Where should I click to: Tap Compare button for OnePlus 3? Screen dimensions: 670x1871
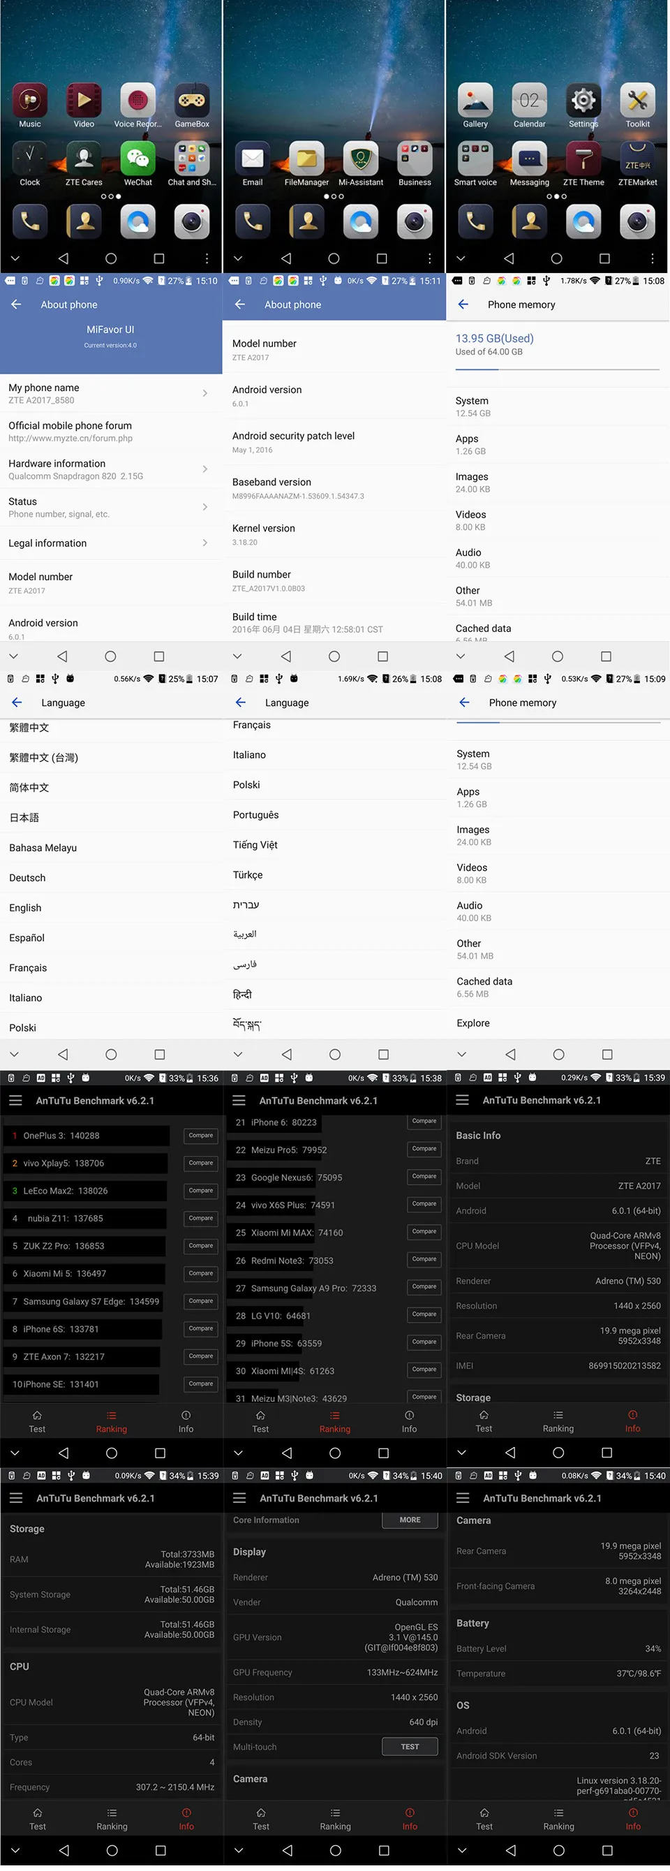tap(201, 1135)
